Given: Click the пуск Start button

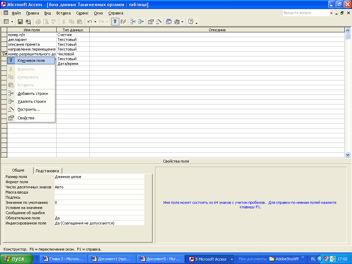Looking at the screenshot, I should [16, 259].
